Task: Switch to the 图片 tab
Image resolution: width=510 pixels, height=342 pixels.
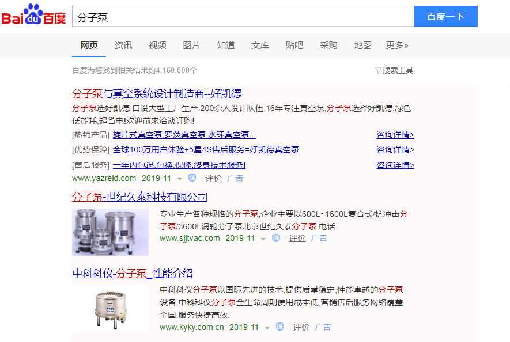Action: 191,45
